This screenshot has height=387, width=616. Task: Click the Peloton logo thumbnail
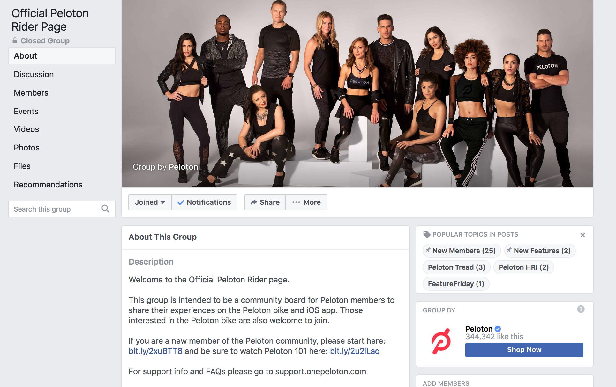[x=441, y=341]
